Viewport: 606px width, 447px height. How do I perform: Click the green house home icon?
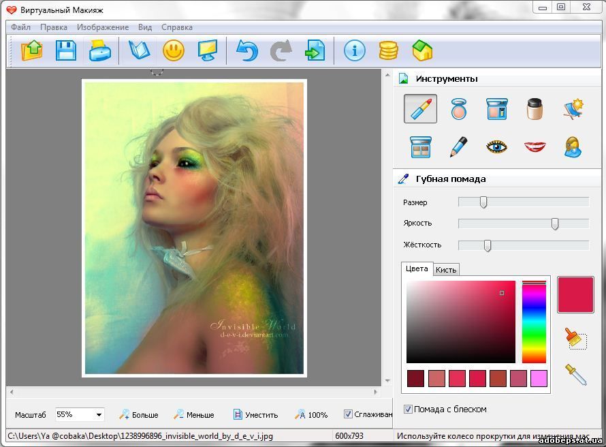pyautogui.click(x=422, y=50)
